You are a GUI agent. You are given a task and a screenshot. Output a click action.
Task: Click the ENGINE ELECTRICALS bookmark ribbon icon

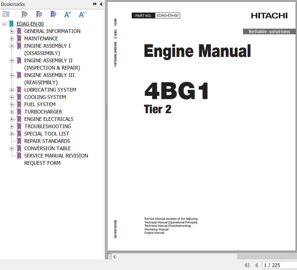click(19, 119)
